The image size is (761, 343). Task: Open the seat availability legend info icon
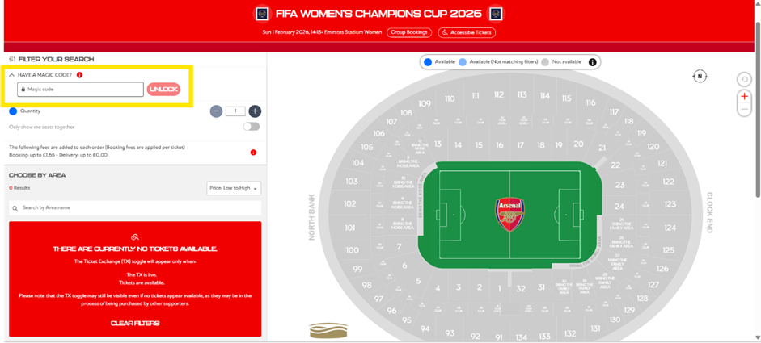pos(592,62)
